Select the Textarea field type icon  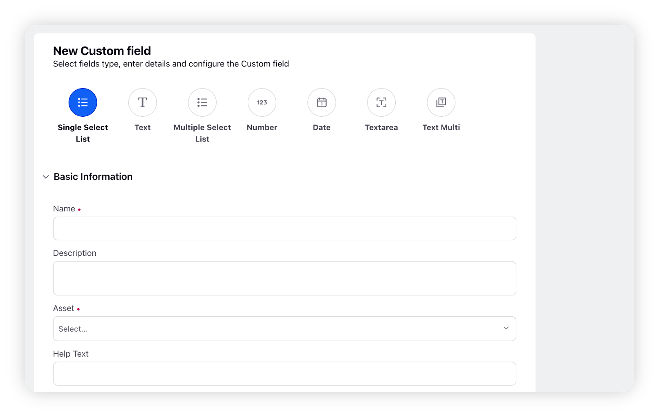coord(381,102)
